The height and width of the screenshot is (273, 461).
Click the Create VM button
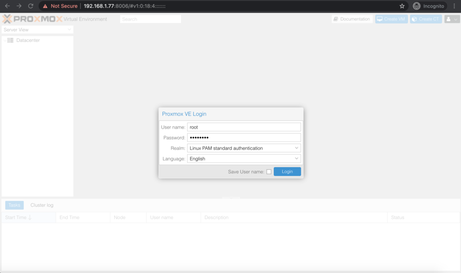391,19
